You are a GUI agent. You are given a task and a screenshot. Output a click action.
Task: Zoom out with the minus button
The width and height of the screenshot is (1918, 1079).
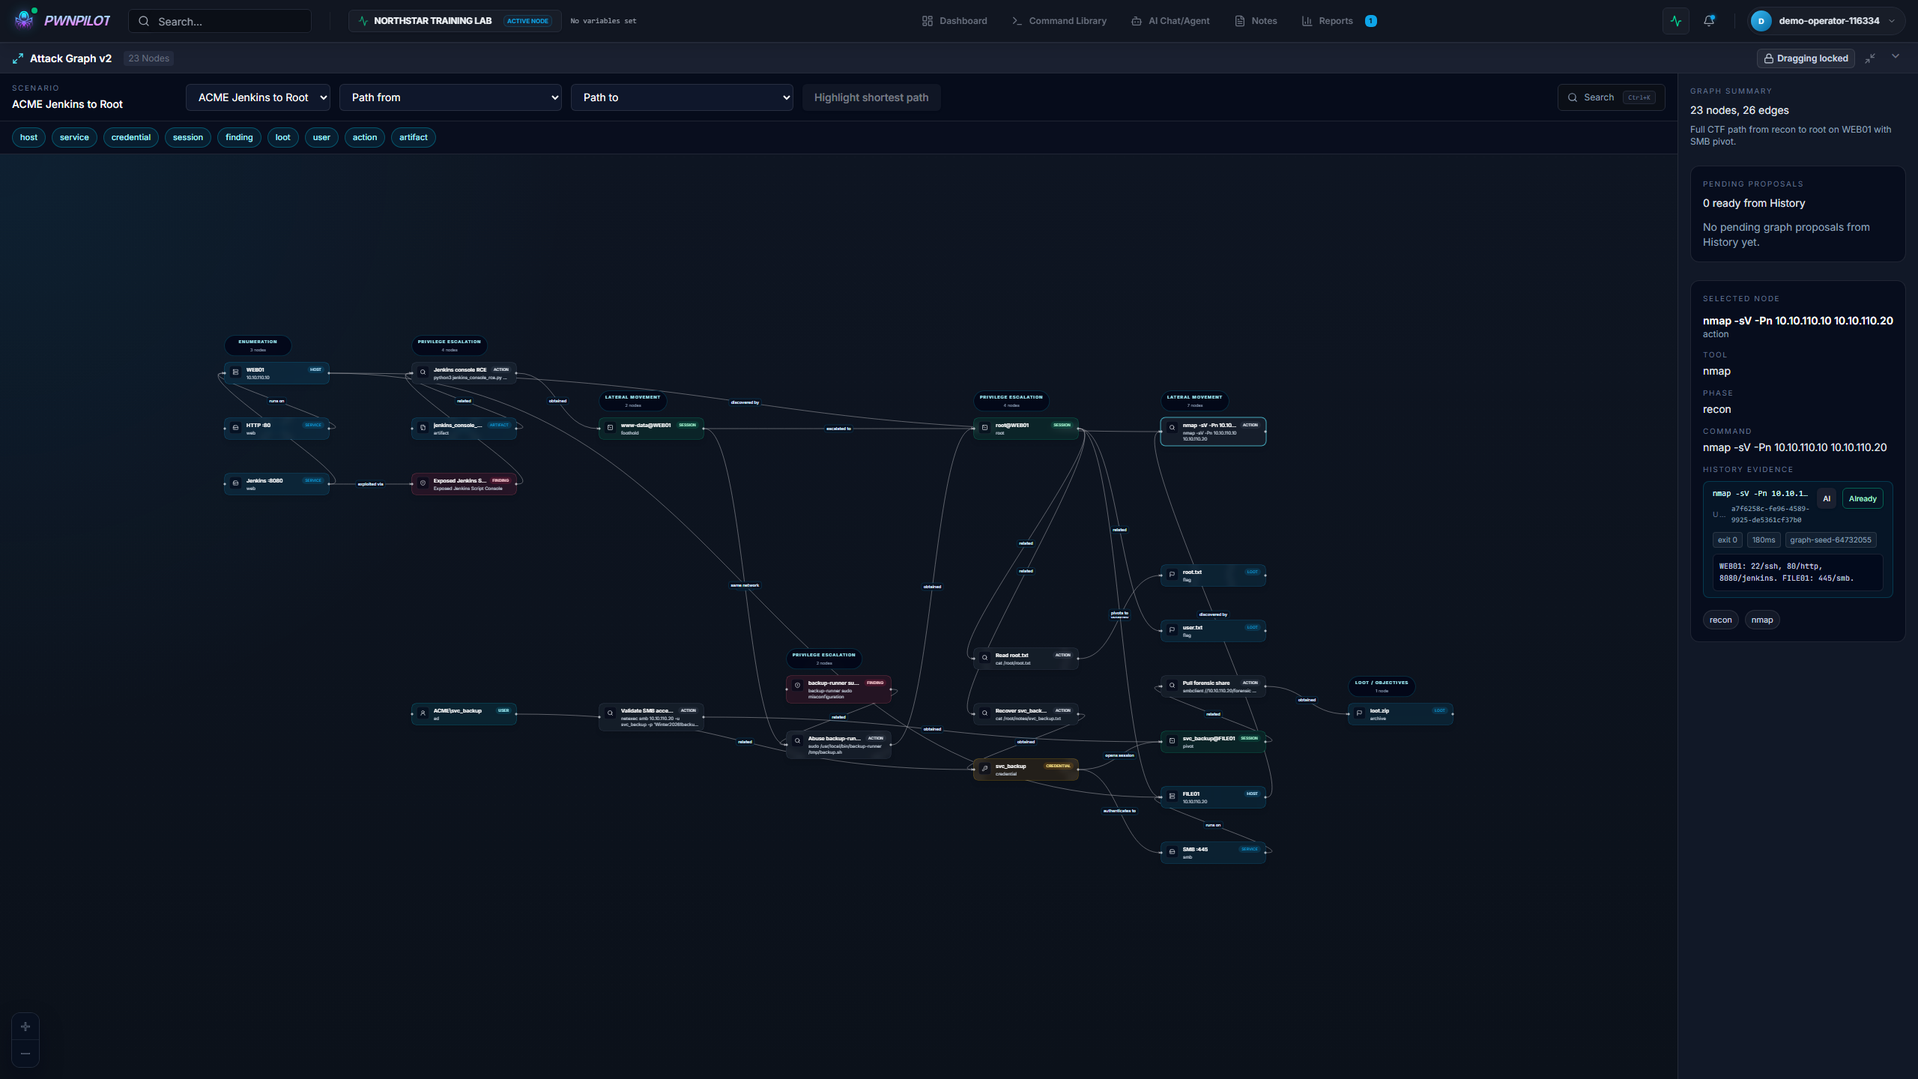point(25,1054)
